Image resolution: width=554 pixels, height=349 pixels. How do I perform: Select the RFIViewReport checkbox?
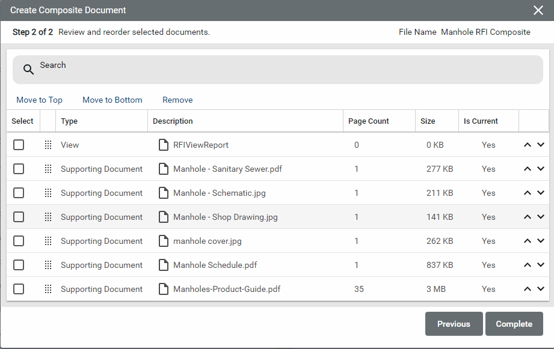click(19, 145)
